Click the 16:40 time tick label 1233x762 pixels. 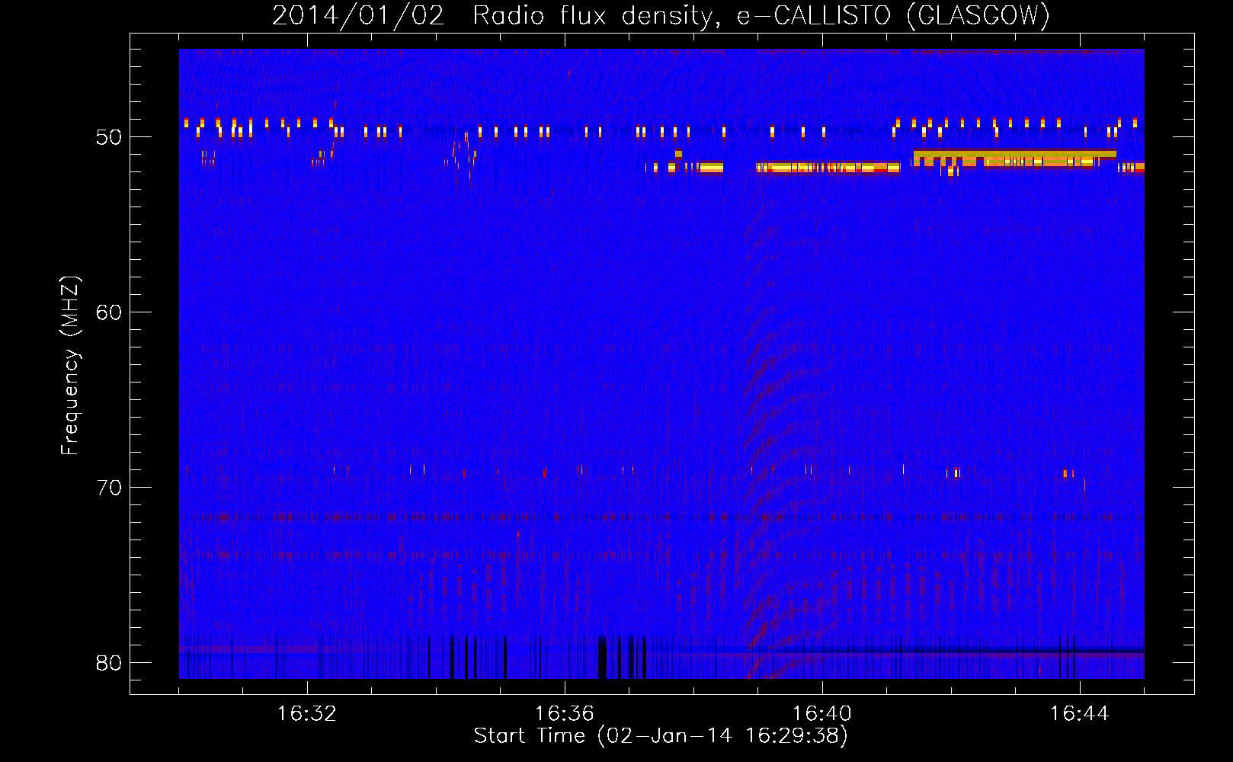point(822,714)
